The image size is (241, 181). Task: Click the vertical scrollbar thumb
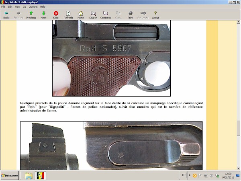pos(238,128)
